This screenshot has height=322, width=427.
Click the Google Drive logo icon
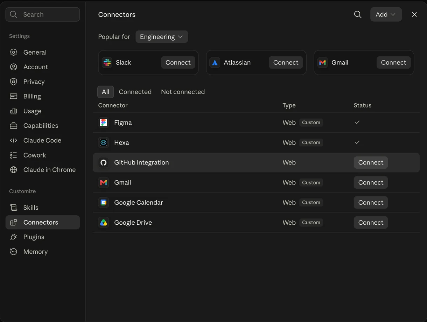tap(104, 222)
